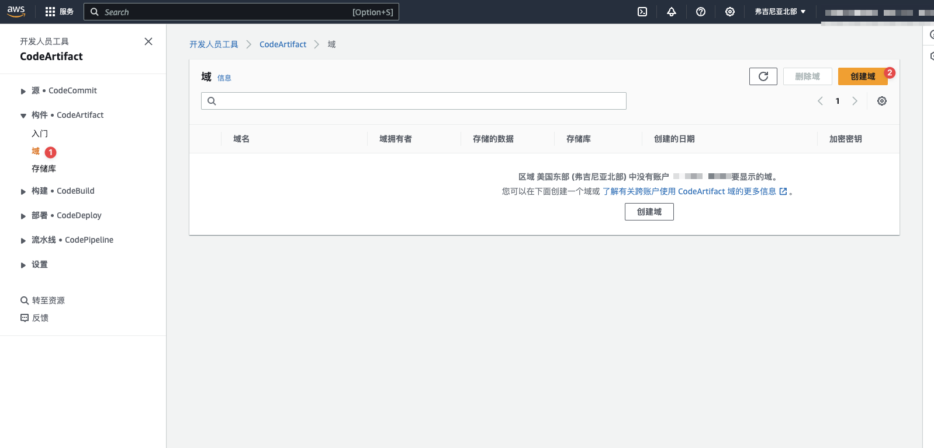Viewport: 934px width, 448px height.
Task: Focus the top AWS Search box
Action: point(241,12)
